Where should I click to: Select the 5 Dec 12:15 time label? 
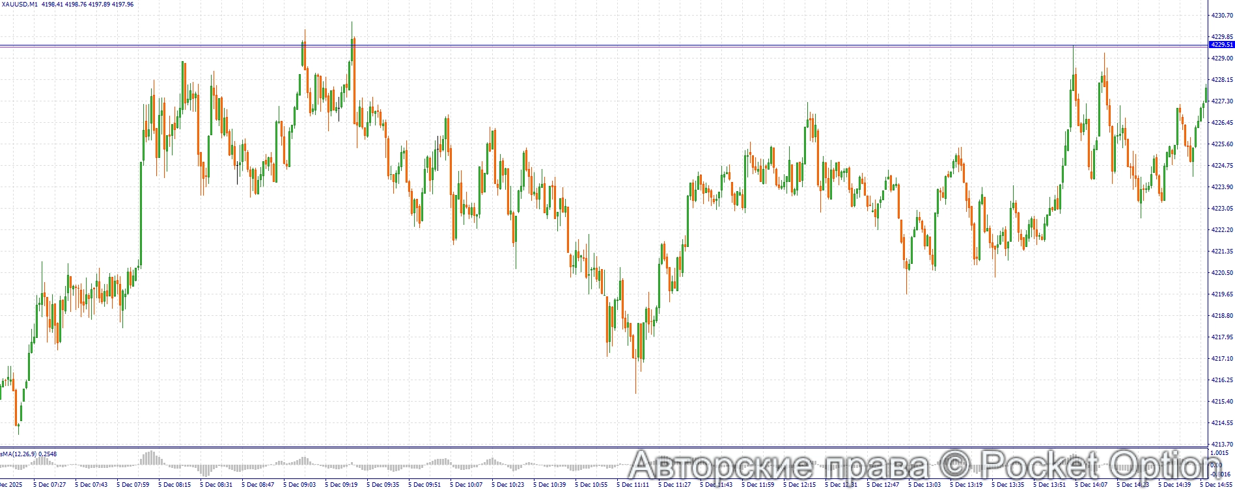coord(799,485)
